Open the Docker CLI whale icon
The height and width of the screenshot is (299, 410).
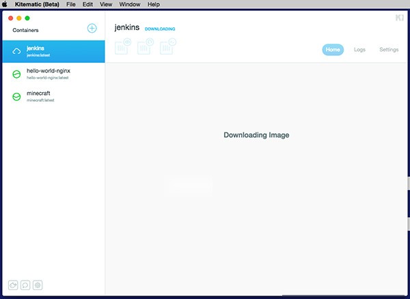[x=13, y=285]
